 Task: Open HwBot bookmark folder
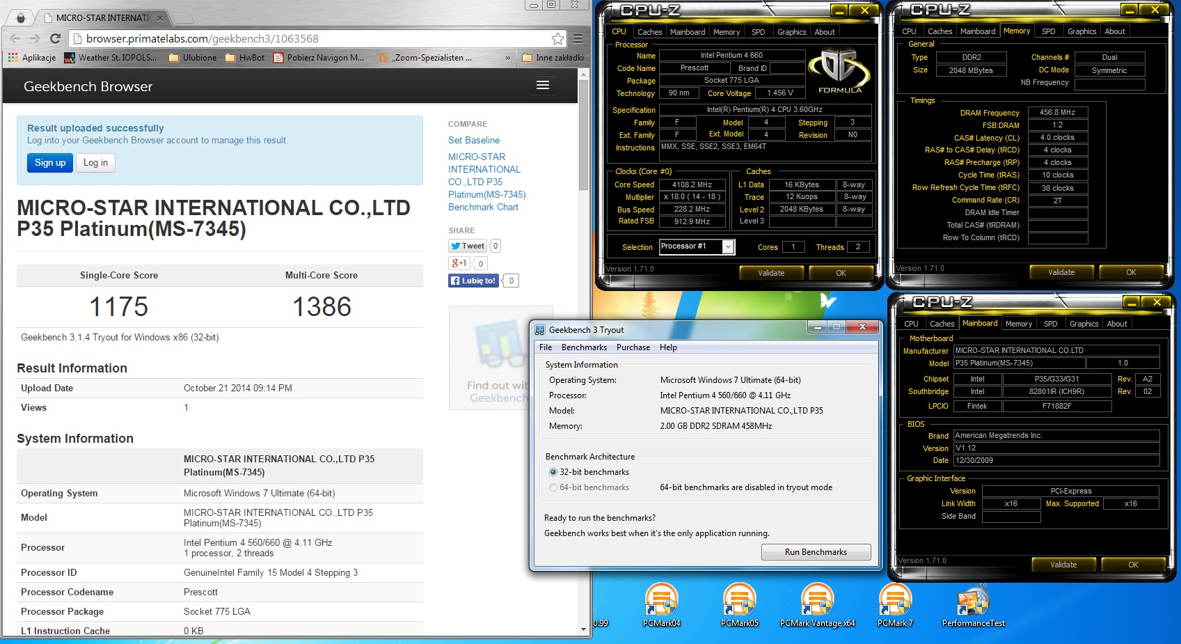click(245, 58)
